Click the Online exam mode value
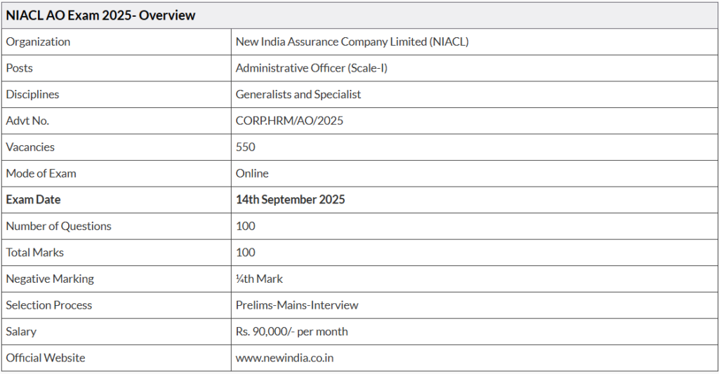This screenshot has height=374, width=719. (252, 173)
